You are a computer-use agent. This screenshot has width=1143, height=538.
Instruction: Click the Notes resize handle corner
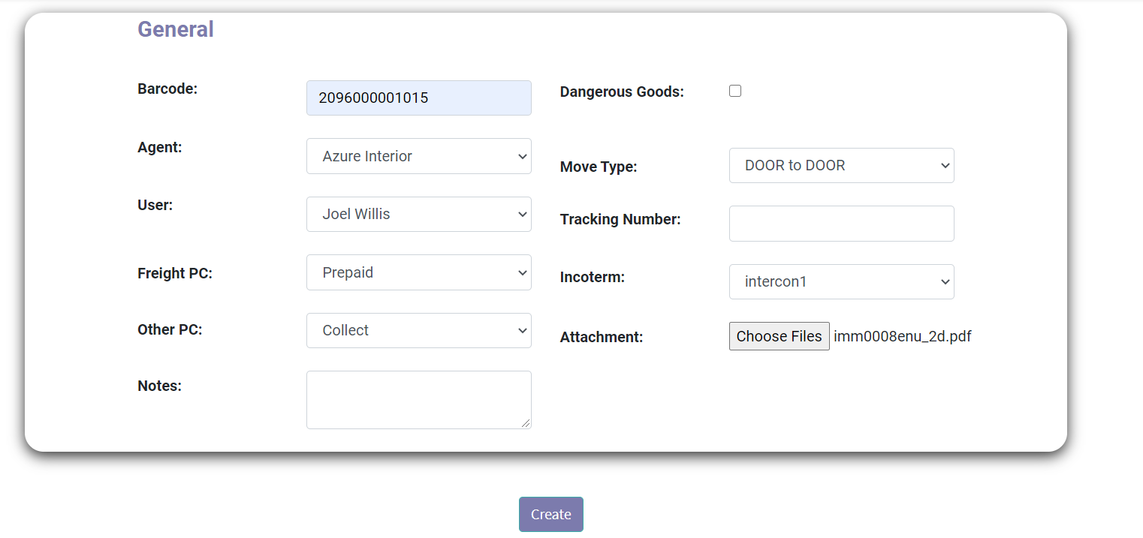[x=526, y=424]
